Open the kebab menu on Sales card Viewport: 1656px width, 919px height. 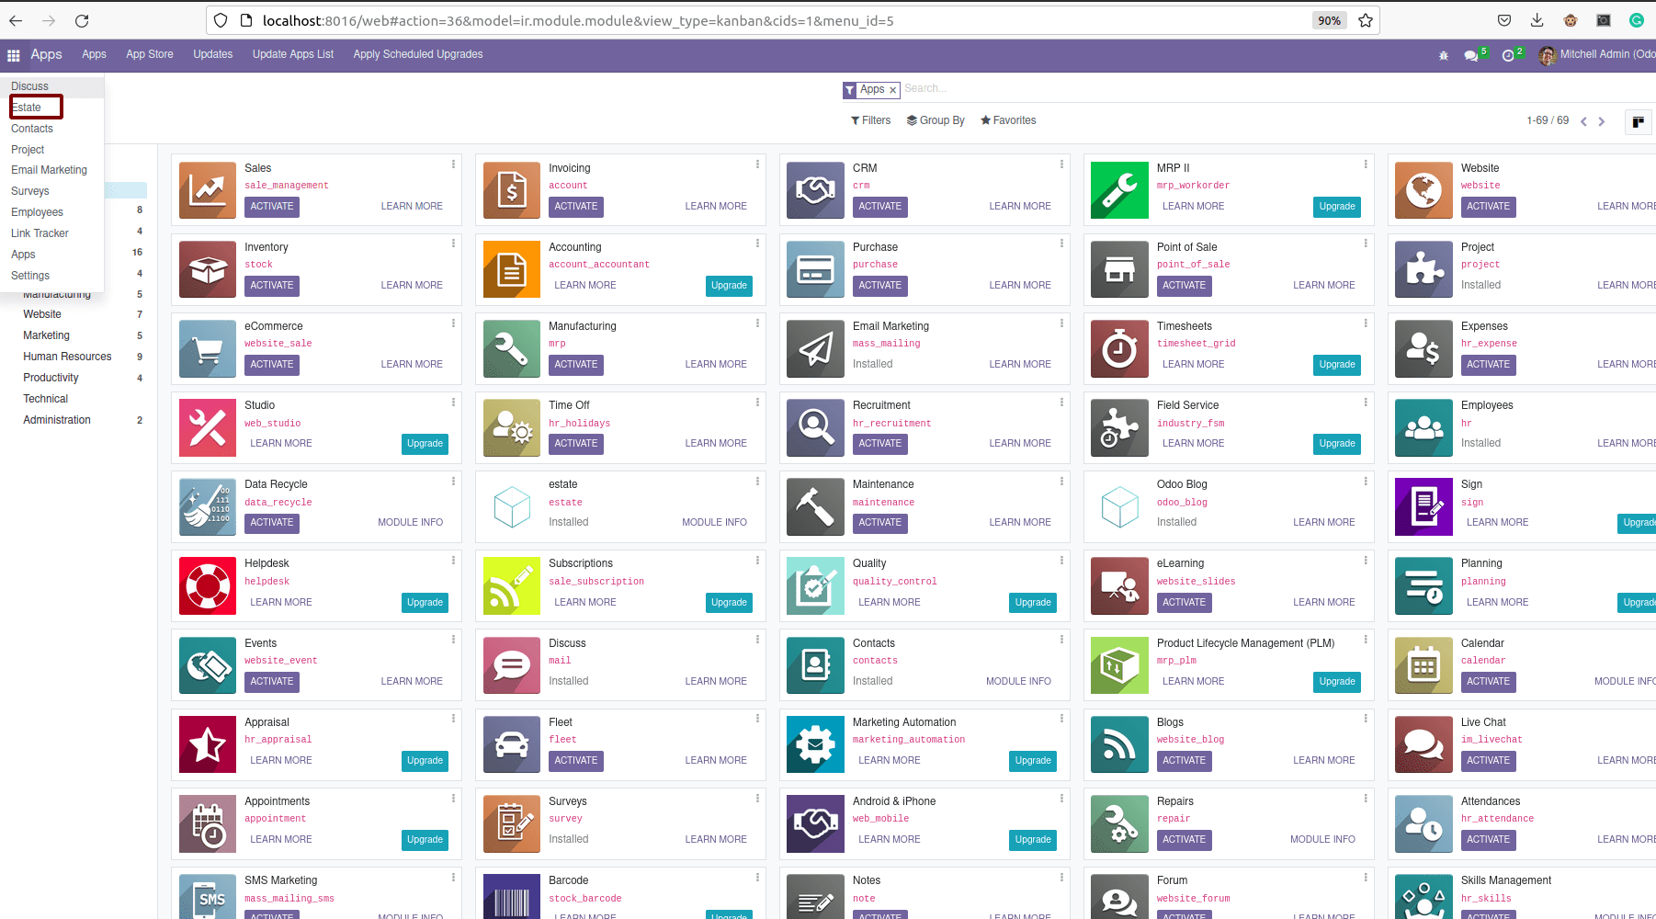(x=453, y=164)
